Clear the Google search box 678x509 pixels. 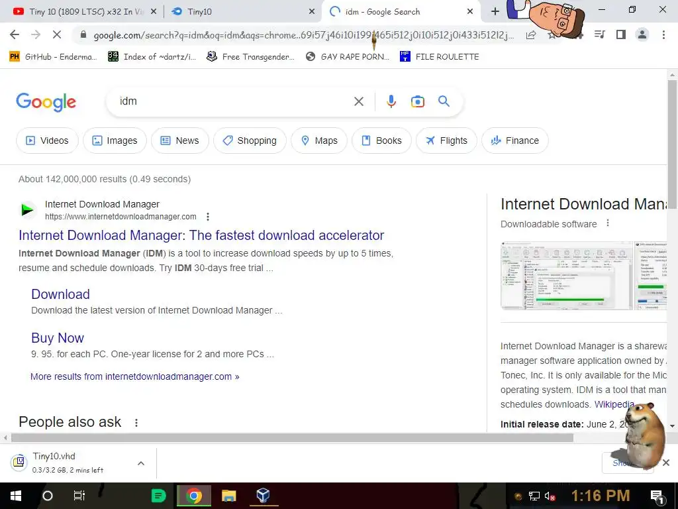(x=358, y=101)
